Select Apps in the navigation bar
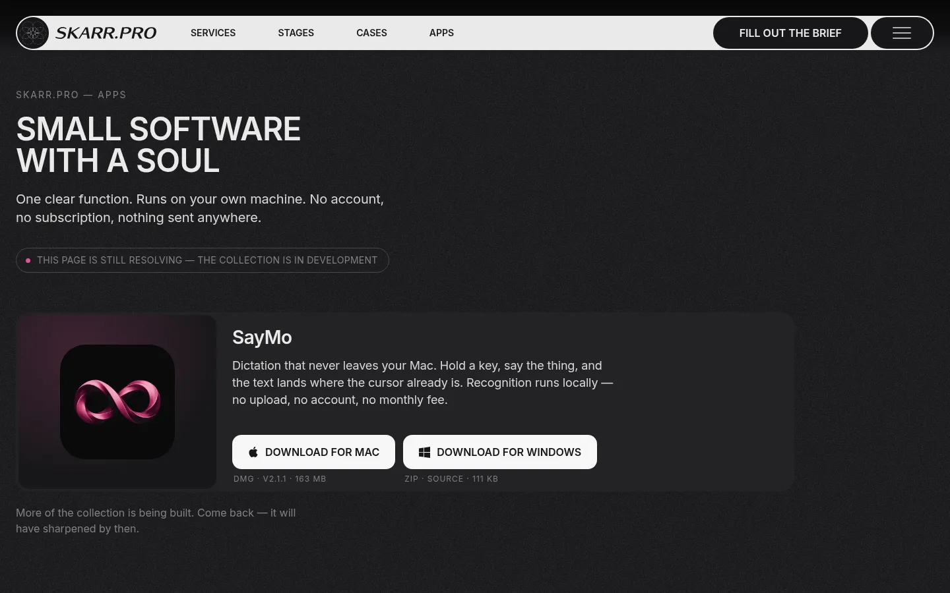 (441, 33)
